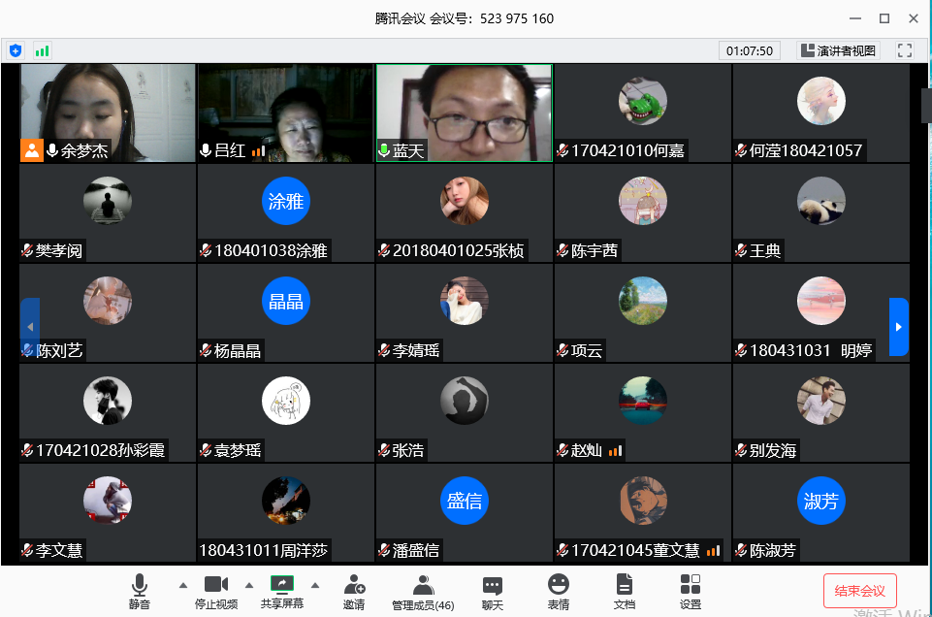
Task: Click the name label 180431011周洋莎
Action: [x=264, y=550]
